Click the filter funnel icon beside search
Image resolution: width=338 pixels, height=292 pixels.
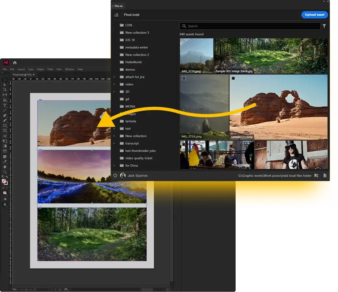[x=324, y=26]
